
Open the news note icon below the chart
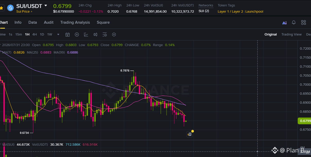click(190, 134)
